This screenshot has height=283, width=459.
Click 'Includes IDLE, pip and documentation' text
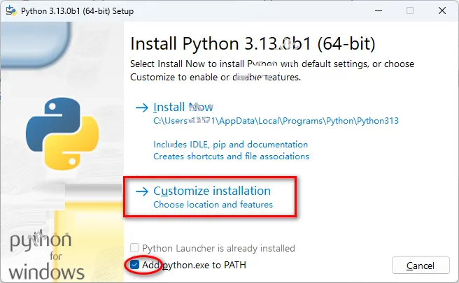(x=230, y=145)
